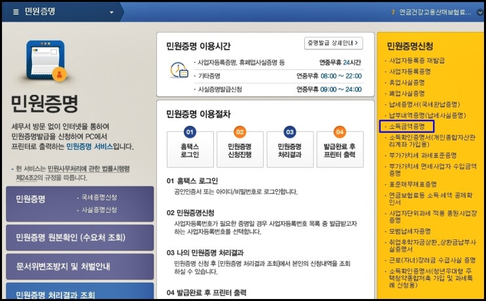The width and height of the screenshot is (486, 301).
Task: Click the 민원증명 이용시간 heading
Action: point(198,46)
